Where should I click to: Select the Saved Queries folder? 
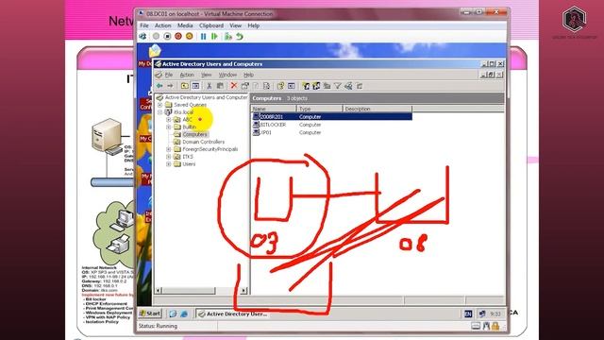click(x=190, y=105)
